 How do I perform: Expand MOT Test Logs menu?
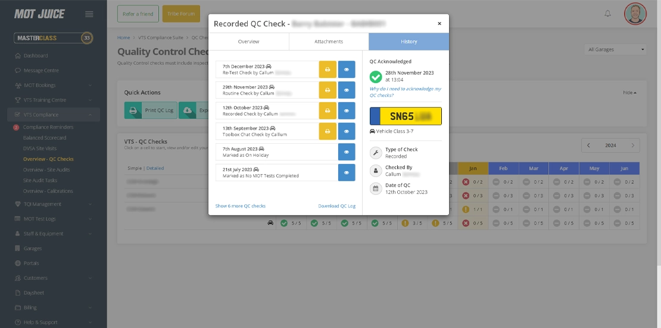pyautogui.click(x=54, y=219)
